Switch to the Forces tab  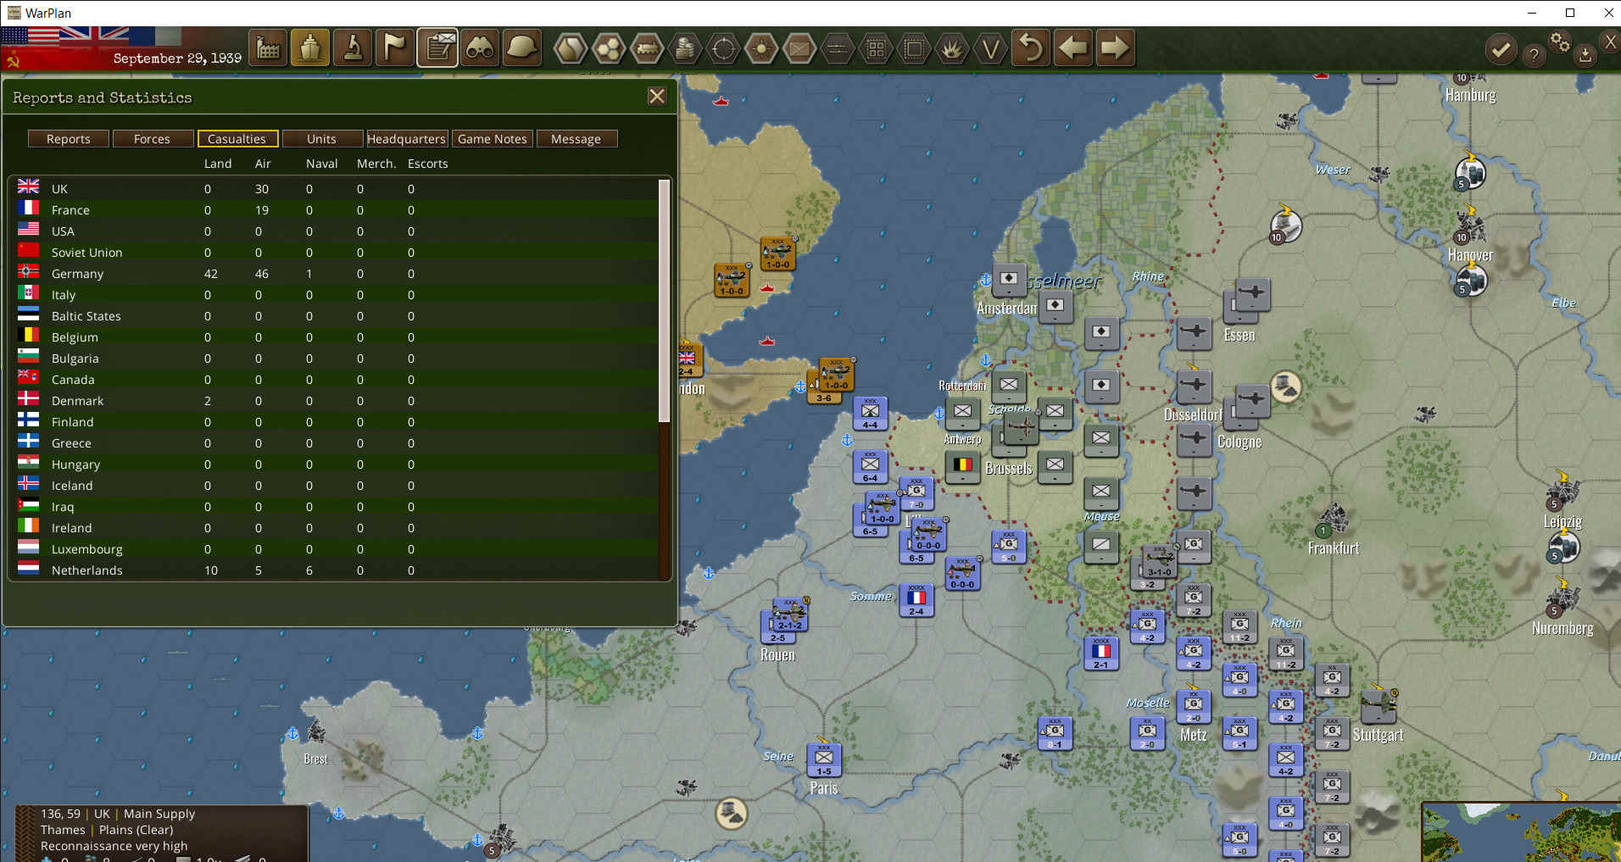152,139
